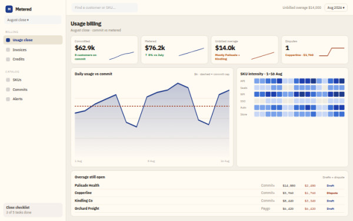The width and height of the screenshot is (353, 221).
Task: Click the Paygo plan label for Orchard Freight
Action: tap(265, 209)
